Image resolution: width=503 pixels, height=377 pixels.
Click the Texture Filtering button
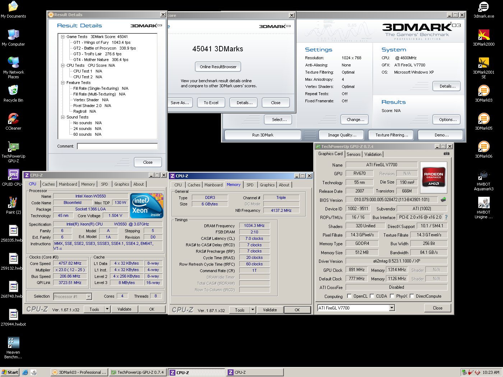392,135
